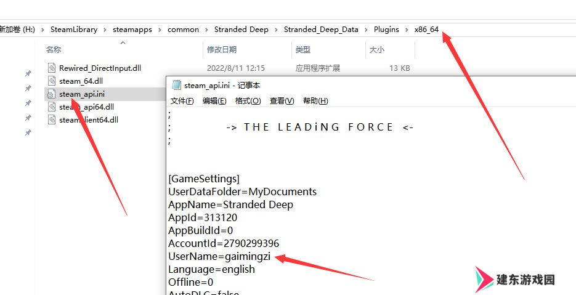Select the steam_64.dll file icon

(x=52, y=81)
